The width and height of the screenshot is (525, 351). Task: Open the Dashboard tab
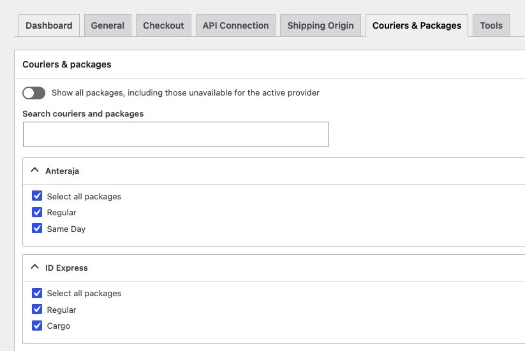(49, 25)
